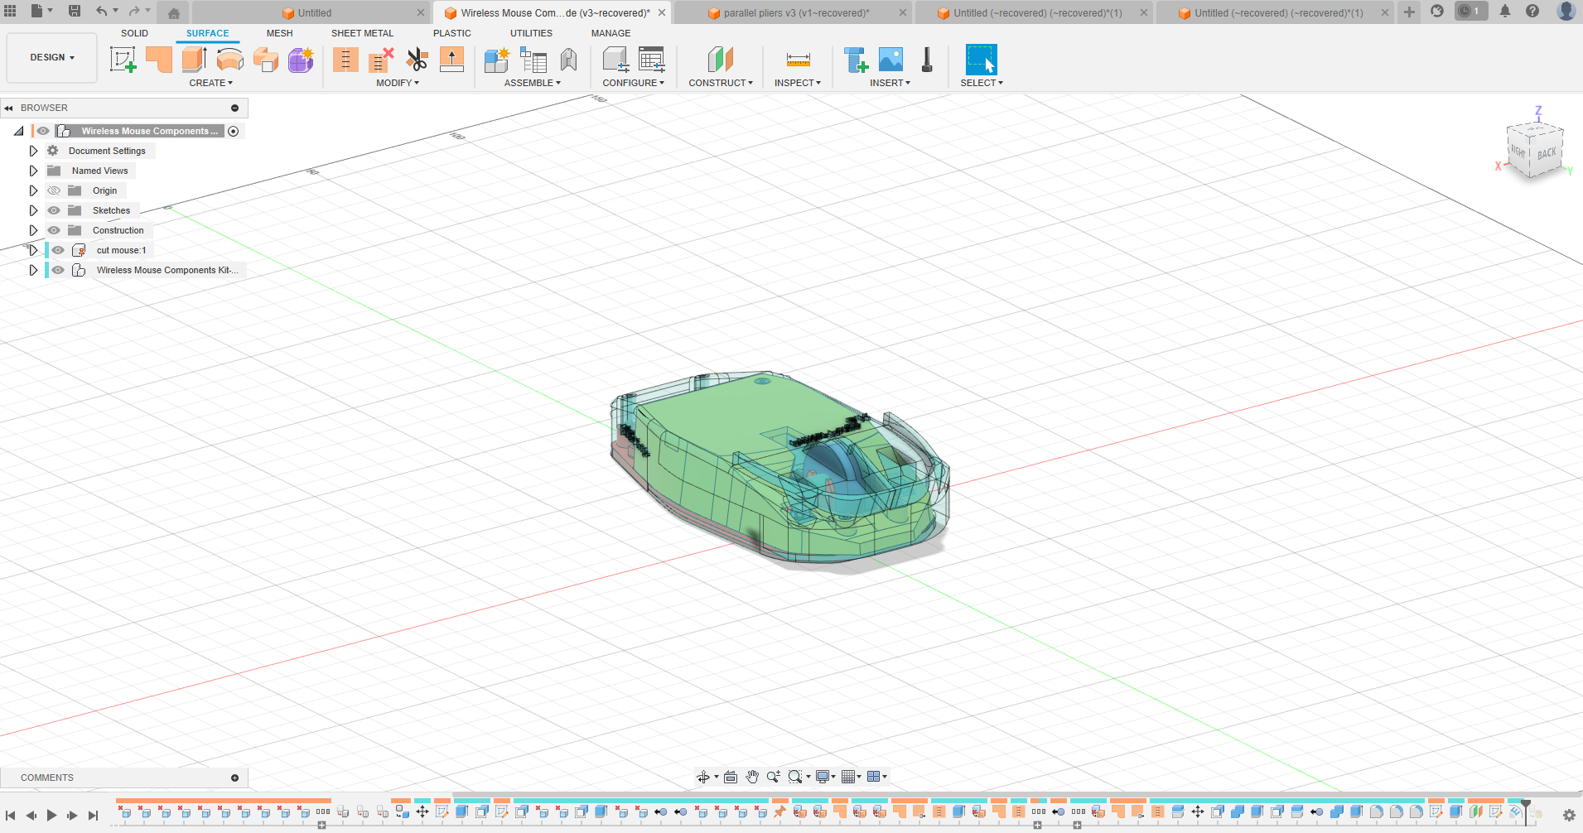Viewport: 1583px width, 833px height.
Task: Expand Named Views node
Action: coord(33,171)
